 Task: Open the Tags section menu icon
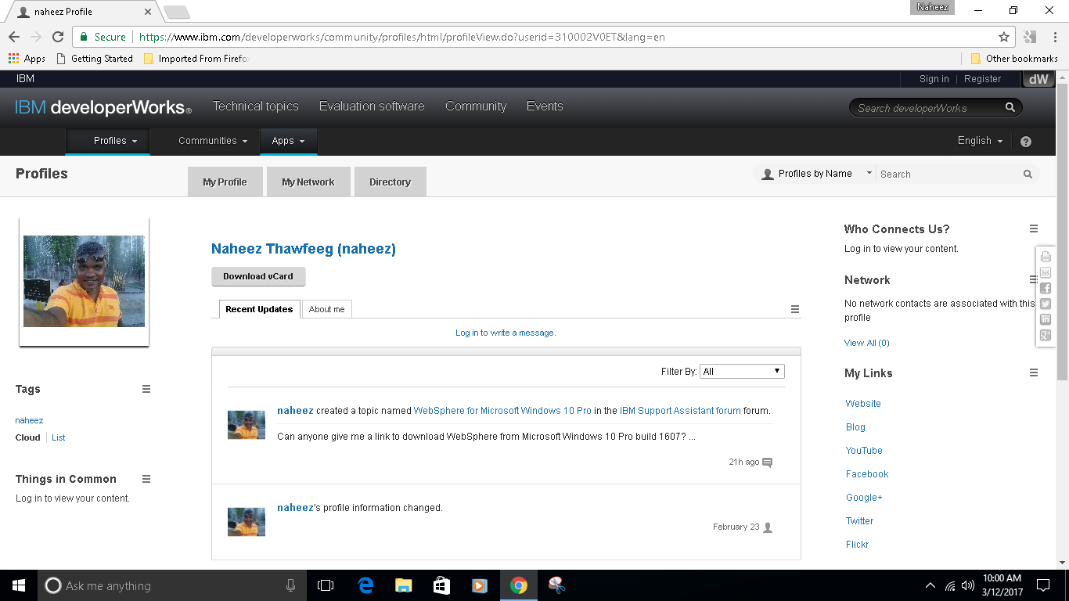[x=146, y=389]
